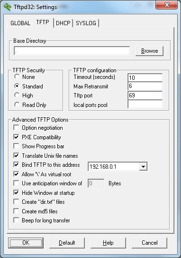Enable Use anticipation window checkbox
Viewport: 181px width, 258px height.
[16, 183]
